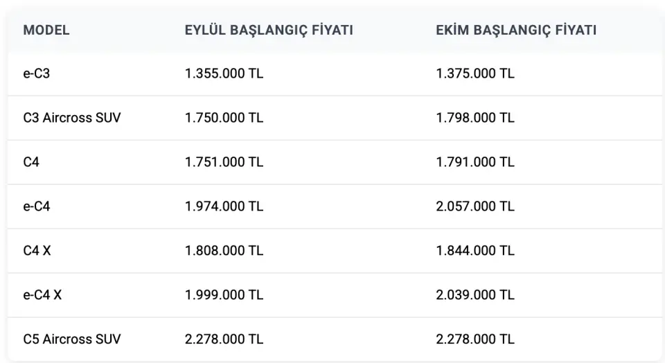The image size is (665, 363).
Task: Select the e-C4 X model cell
Action: pos(42,295)
